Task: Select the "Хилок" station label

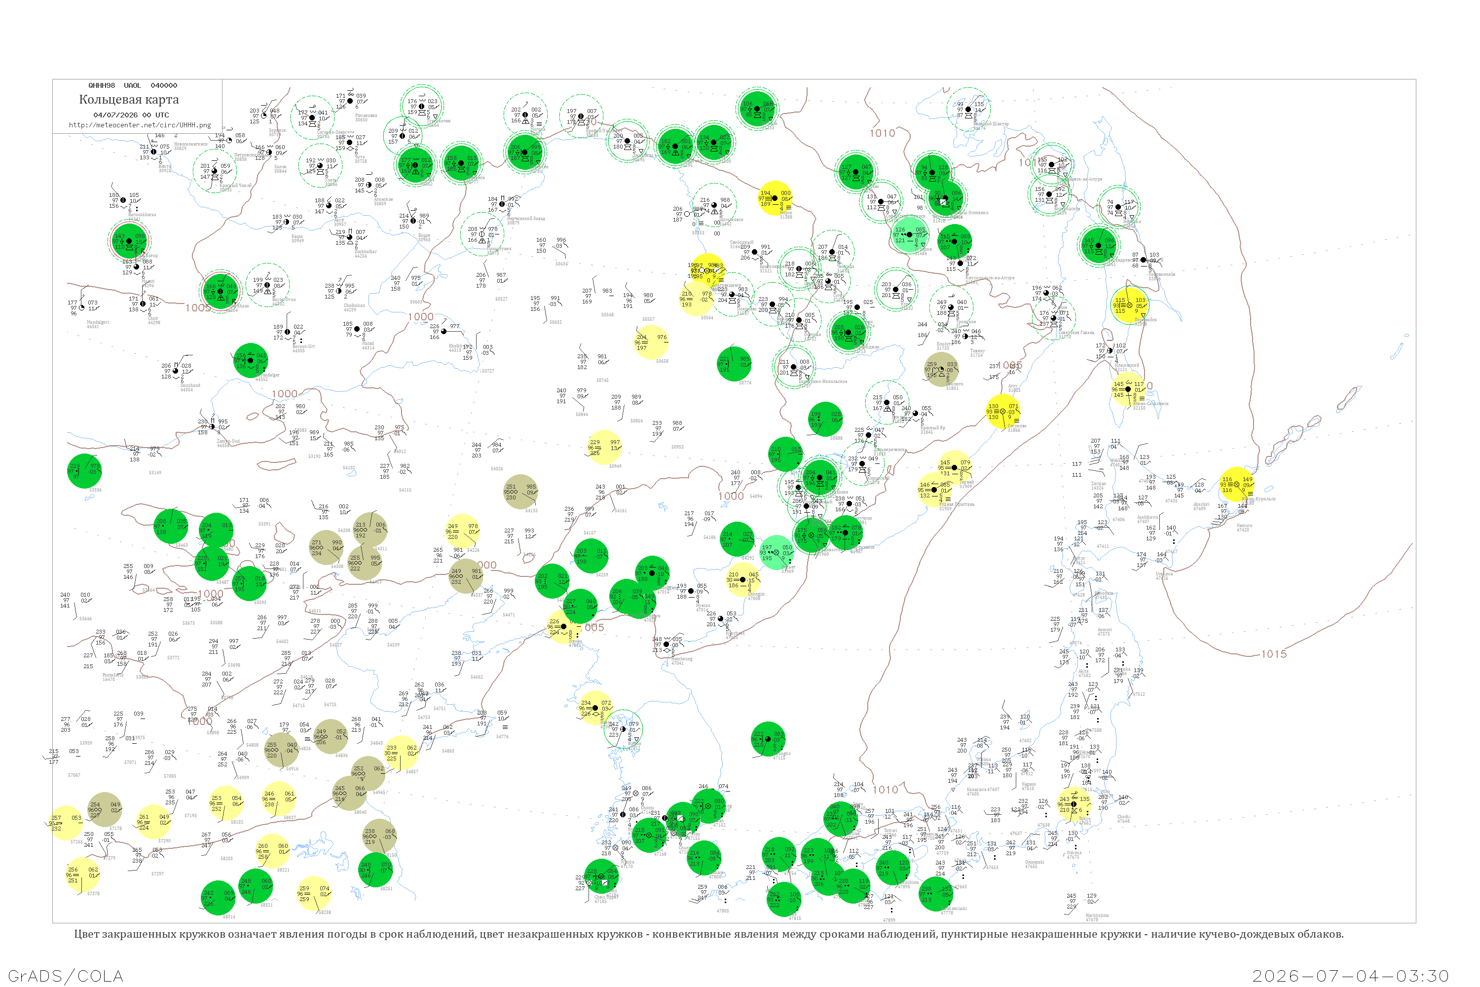Action: click(x=280, y=167)
